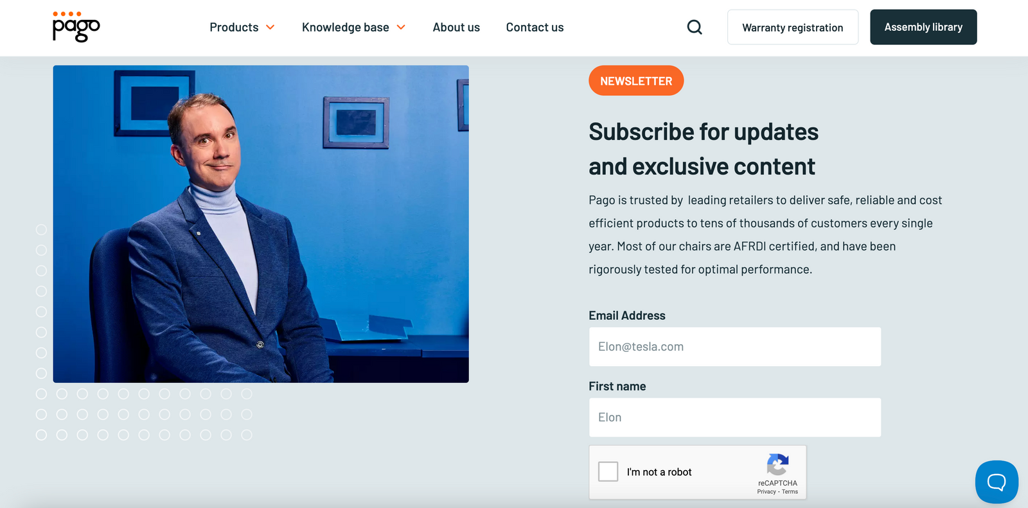The height and width of the screenshot is (508, 1028).
Task: Open the Knowledge base menu
Action: [x=346, y=27]
